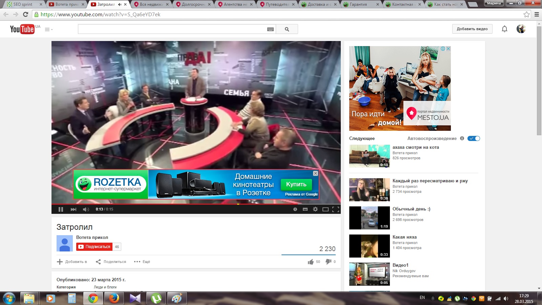Click the channel avatar under the video
The image size is (542, 305).
click(65, 243)
